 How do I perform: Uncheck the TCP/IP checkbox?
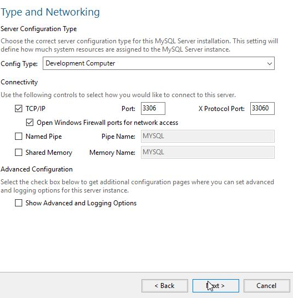click(x=18, y=109)
